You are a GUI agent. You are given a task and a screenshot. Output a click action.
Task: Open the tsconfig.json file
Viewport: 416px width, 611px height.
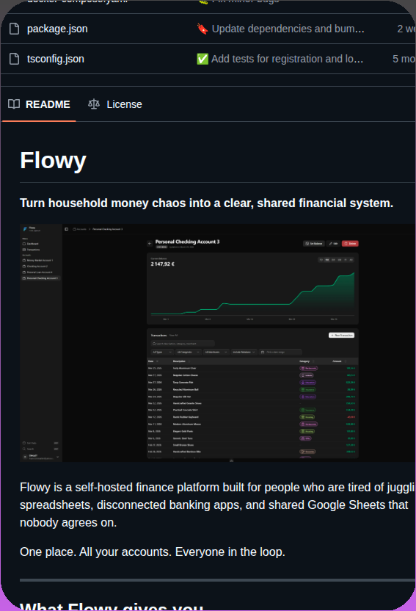click(55, 59)
